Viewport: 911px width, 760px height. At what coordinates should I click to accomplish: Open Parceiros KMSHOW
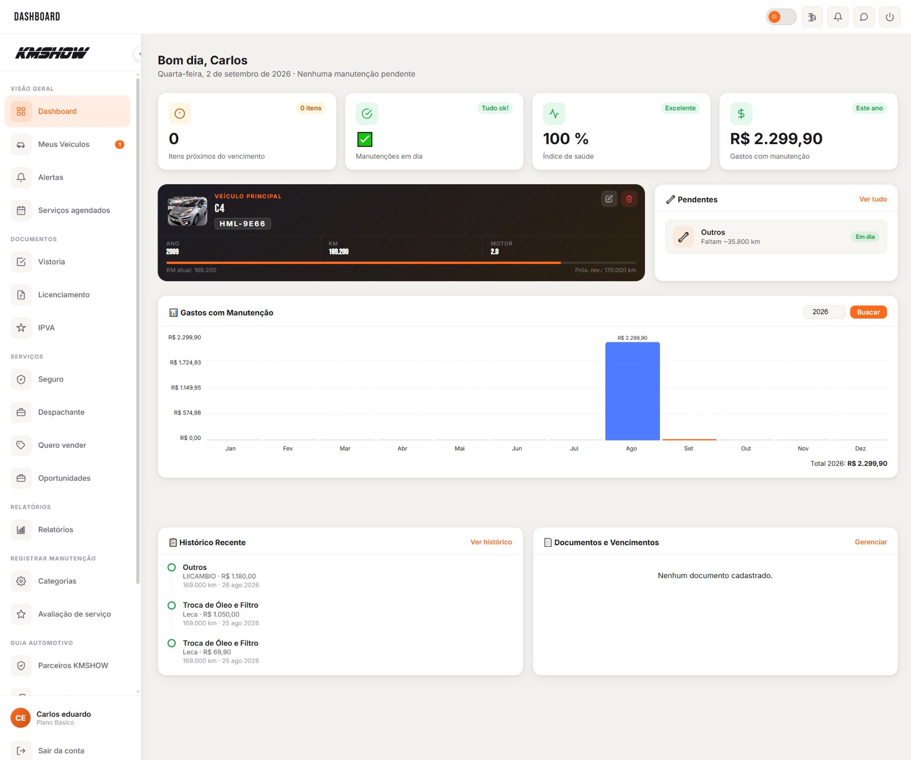click(67, 666)
